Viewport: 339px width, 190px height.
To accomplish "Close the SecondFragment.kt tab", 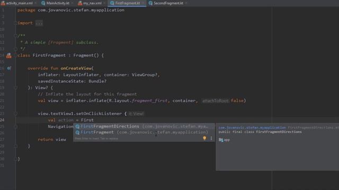I will click(186, 3).
